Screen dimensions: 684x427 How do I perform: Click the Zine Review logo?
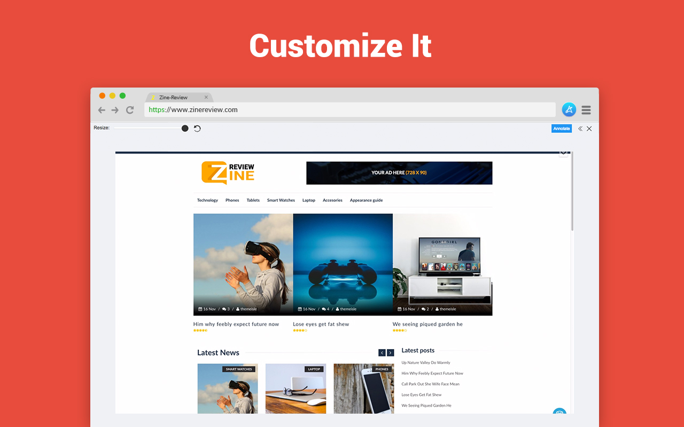228,172
